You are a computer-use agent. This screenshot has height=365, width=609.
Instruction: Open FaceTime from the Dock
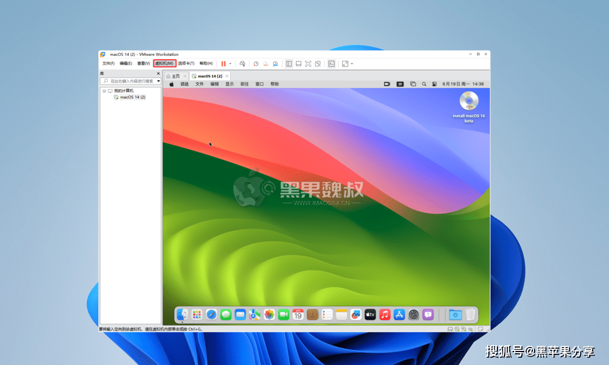pos(284,314)
